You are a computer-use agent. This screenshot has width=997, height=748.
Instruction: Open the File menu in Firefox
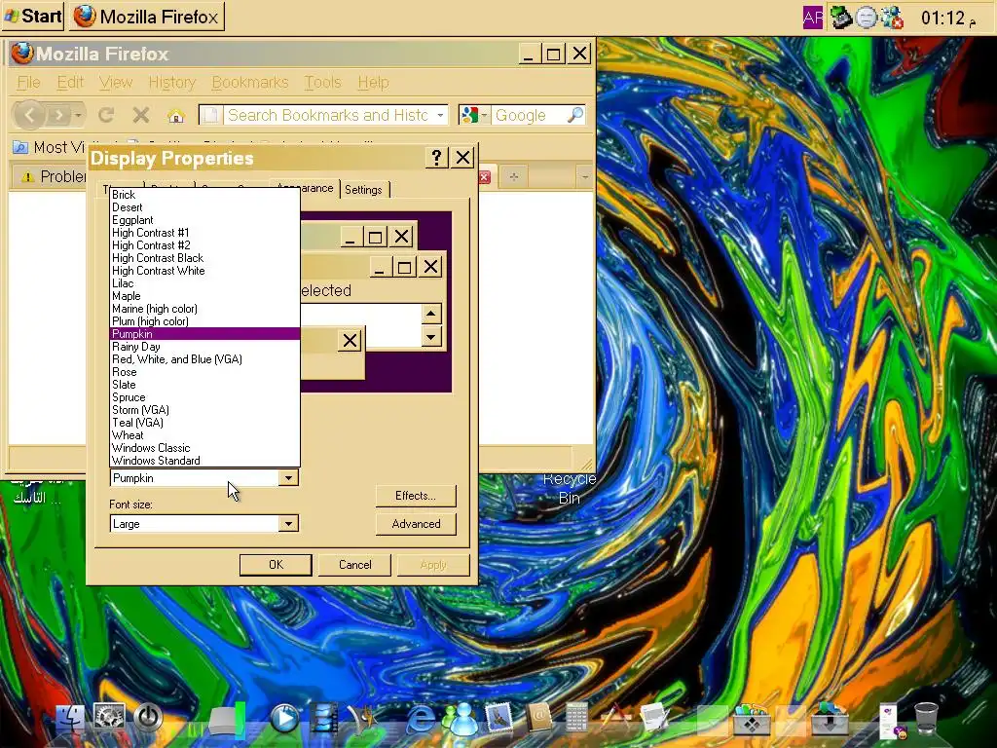tap(28, 83)
